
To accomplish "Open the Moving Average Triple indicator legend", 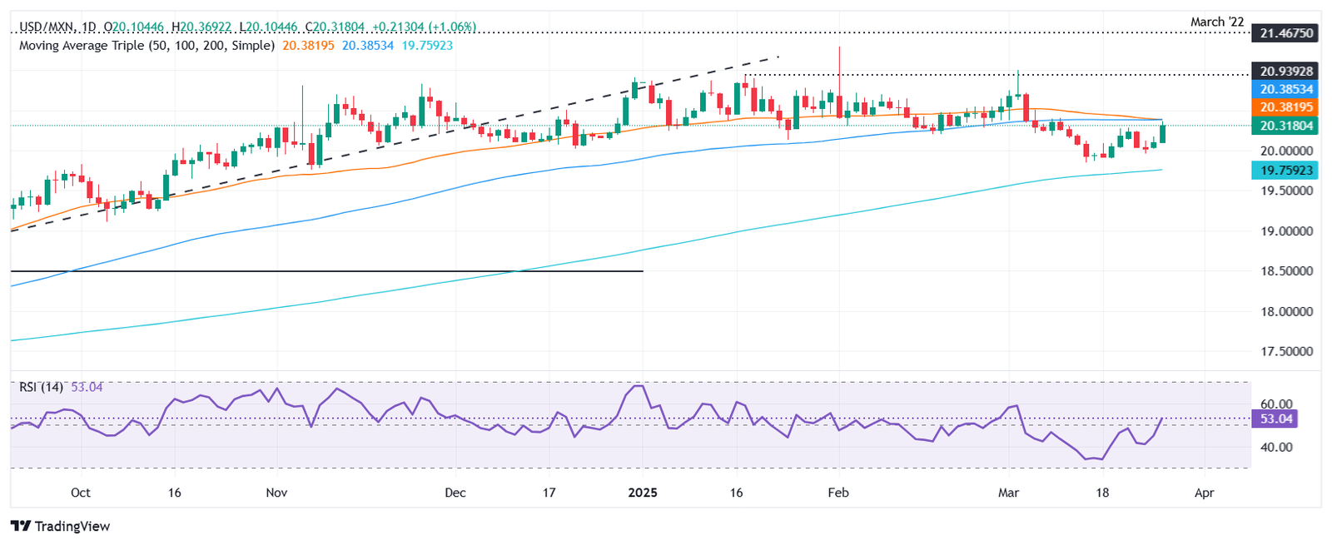I will [x=147, y=46].
